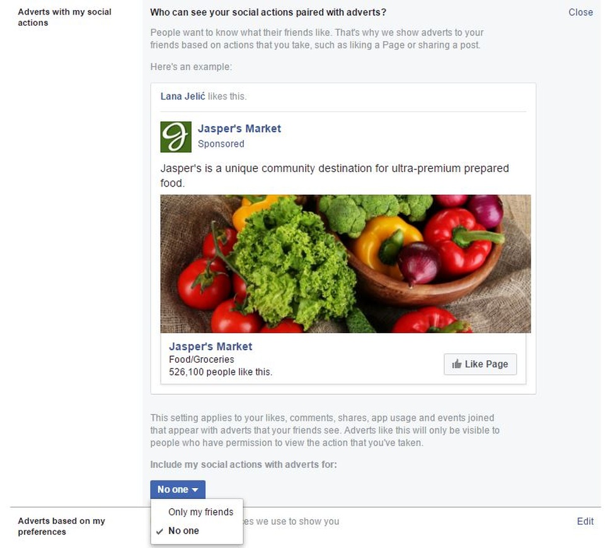Select Only my friends option
Viewport: 605px width, 548px height.
pos(200,512)
